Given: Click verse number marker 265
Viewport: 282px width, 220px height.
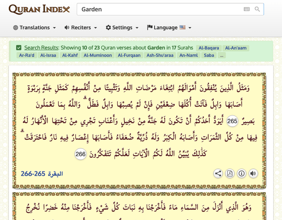Looking at the screenshot, I should coord(232,121).
